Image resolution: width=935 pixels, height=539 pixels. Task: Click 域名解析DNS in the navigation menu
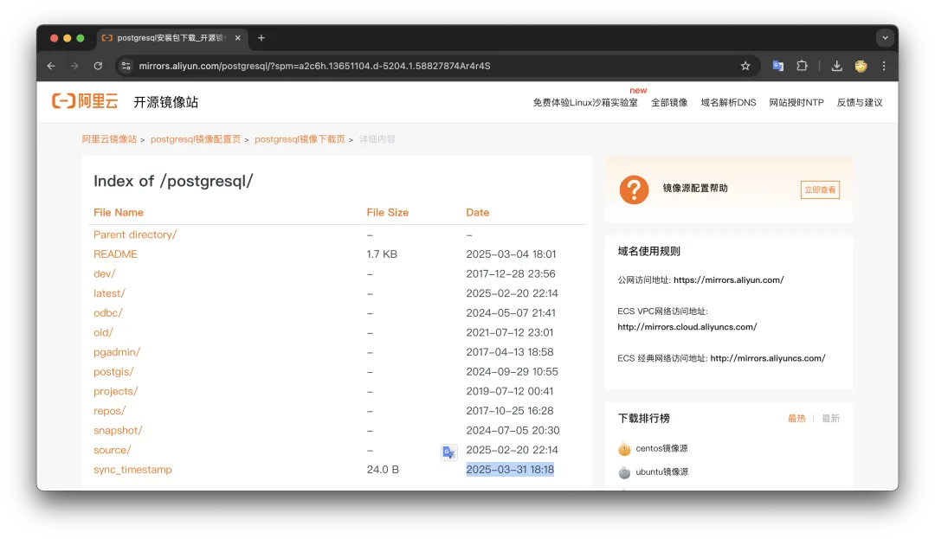click(728, 101)
